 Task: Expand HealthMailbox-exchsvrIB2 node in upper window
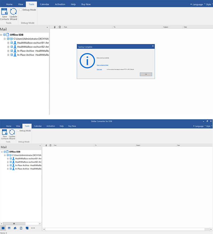point(8,47)
